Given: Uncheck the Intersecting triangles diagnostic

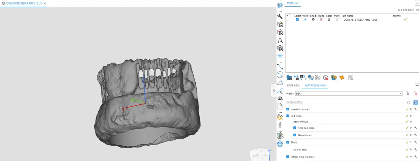Looking at the screenshot, I should pos(288,157).
